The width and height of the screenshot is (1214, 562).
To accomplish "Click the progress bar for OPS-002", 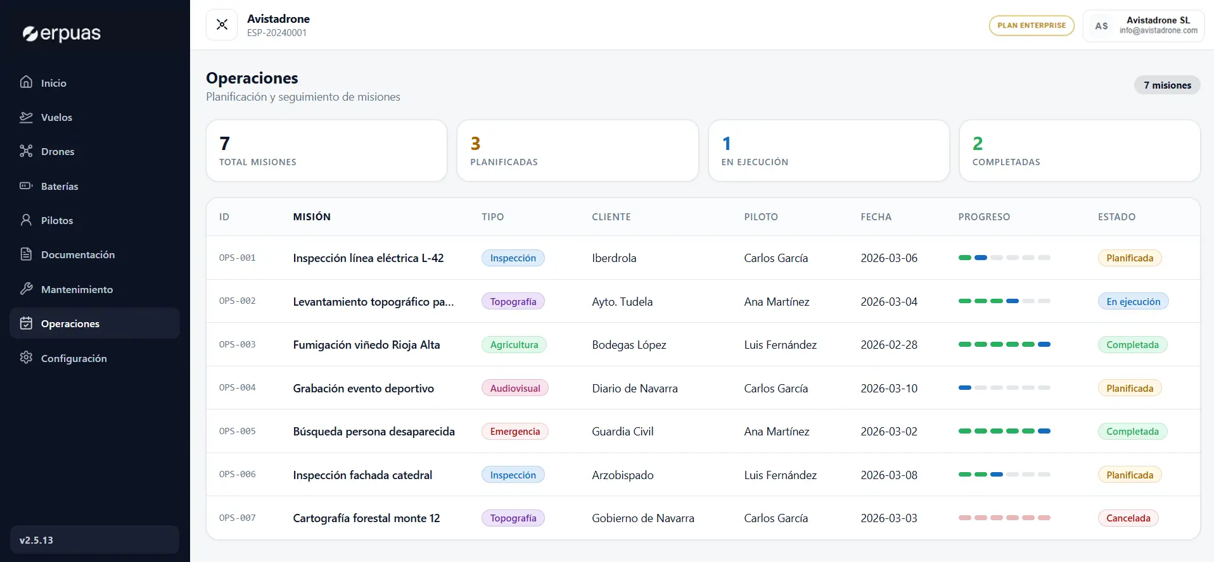I will pyautogui.click(x=1004, y=301).
